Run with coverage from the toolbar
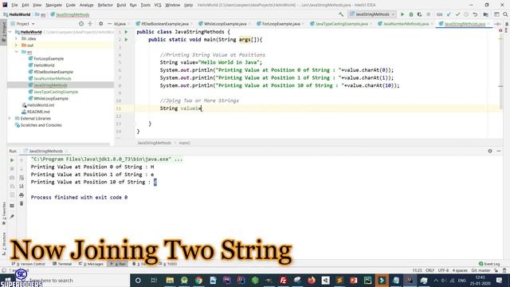Image resolution: width=510 pixels, height=287 pixels. [x=420, y=14]
